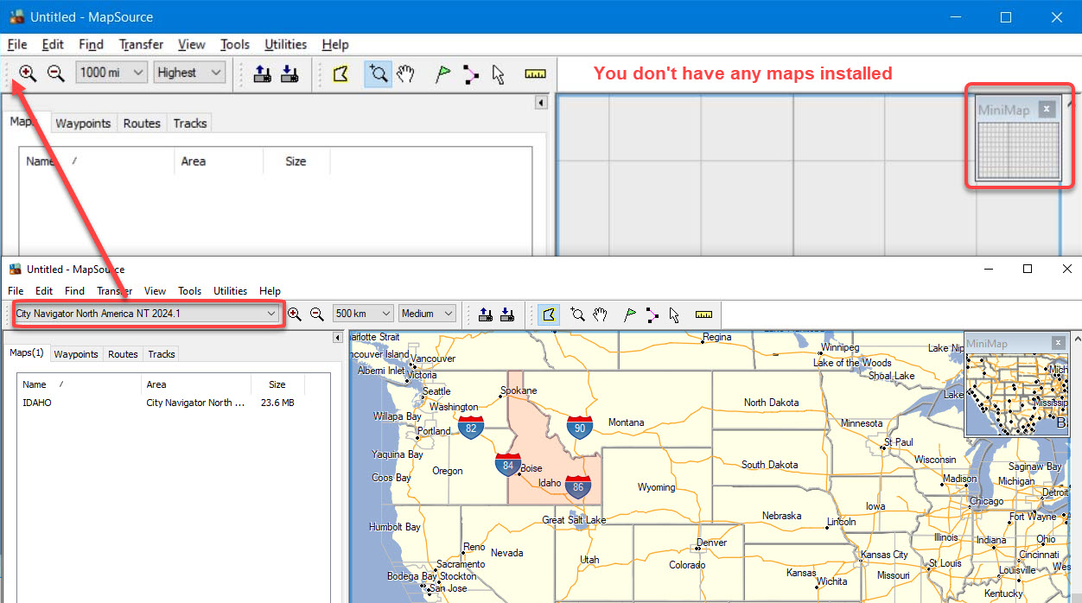Open Edit menu in top MapSource window
The width and height of the screenshot is (1082, 603).
[53, 44]
